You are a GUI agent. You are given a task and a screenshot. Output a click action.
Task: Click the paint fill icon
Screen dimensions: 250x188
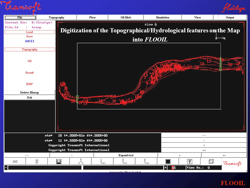pyautogui.click(x=190, y=161)
